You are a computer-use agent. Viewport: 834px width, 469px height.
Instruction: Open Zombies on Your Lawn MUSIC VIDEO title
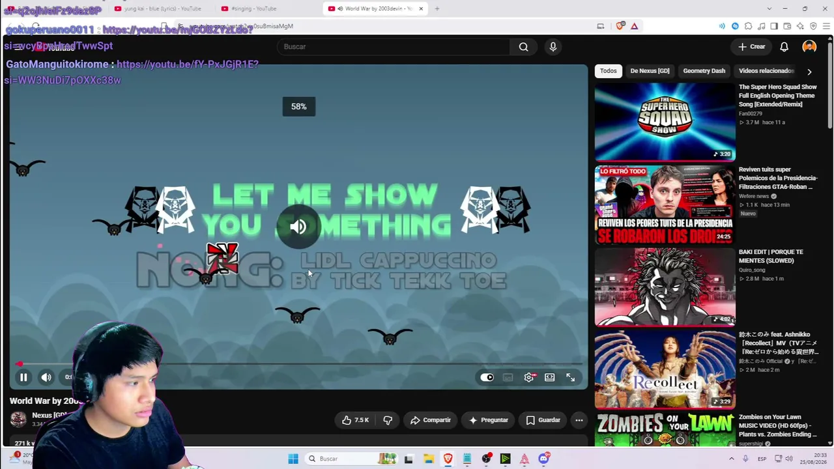778,425
